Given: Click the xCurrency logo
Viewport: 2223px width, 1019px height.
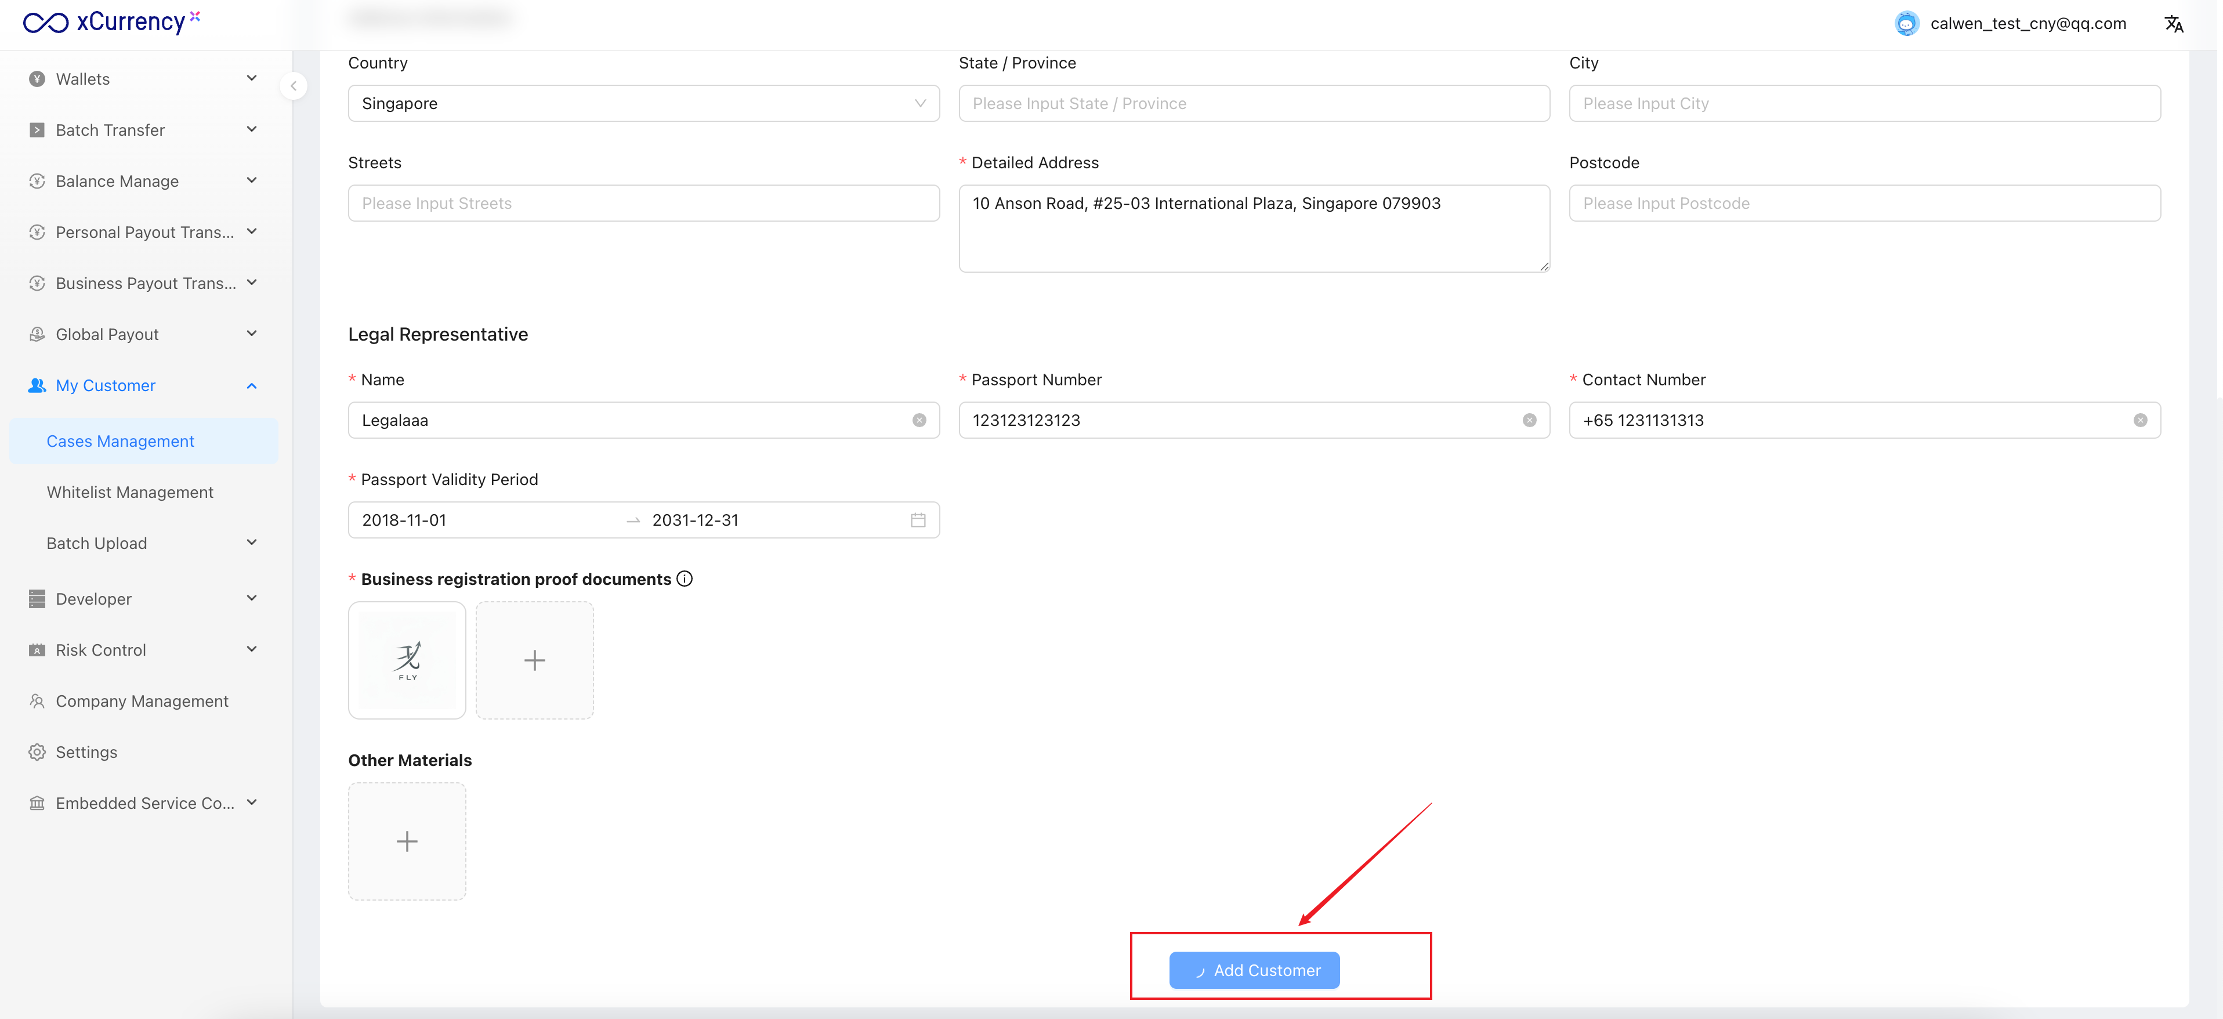Looking at the screenshot, I should pyautogui.click(x=110, y=21).
